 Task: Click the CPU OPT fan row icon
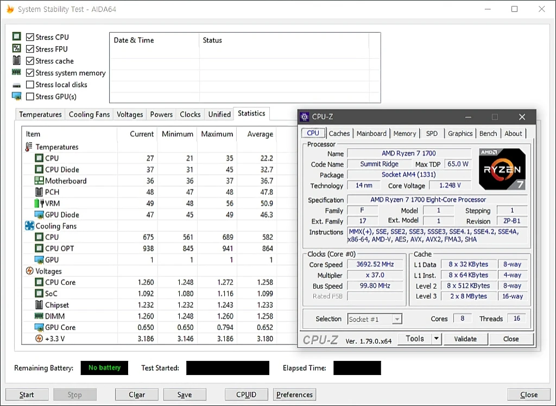(39, 248)
